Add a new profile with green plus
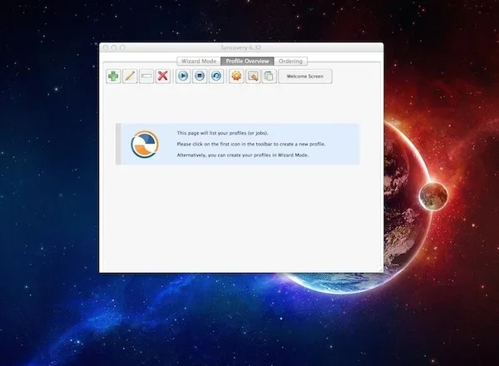The width and height of the screenshot is (499, 366). tap(113, 77)
